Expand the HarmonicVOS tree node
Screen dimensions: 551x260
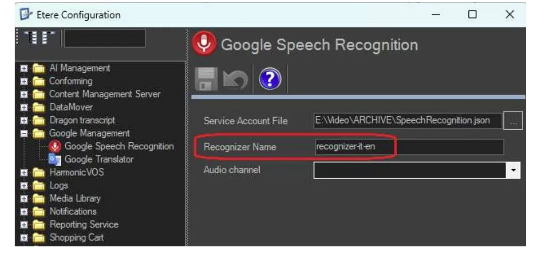click(23, 173)
